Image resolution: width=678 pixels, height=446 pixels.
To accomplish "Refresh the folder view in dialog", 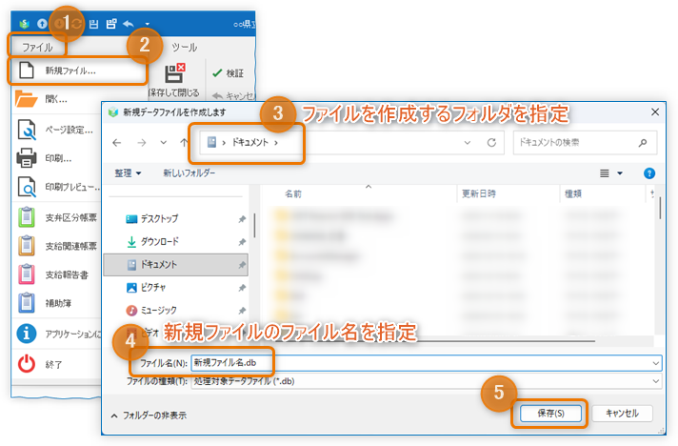I will click(491, 142).
